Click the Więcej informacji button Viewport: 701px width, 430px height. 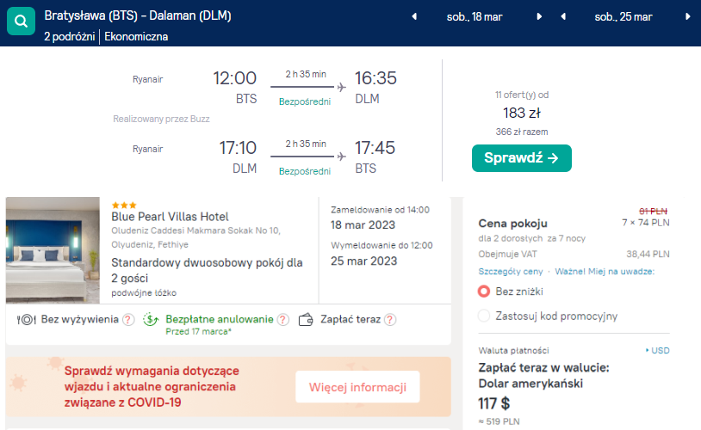[357, 387]
